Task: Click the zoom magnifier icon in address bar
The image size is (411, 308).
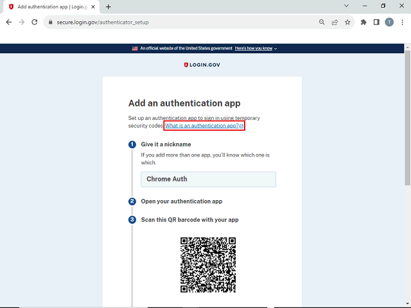Action: pyautogui.click(x=322, y=22)
